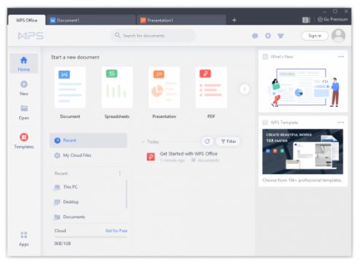Click the search for documents field

(x=154, y=36)
